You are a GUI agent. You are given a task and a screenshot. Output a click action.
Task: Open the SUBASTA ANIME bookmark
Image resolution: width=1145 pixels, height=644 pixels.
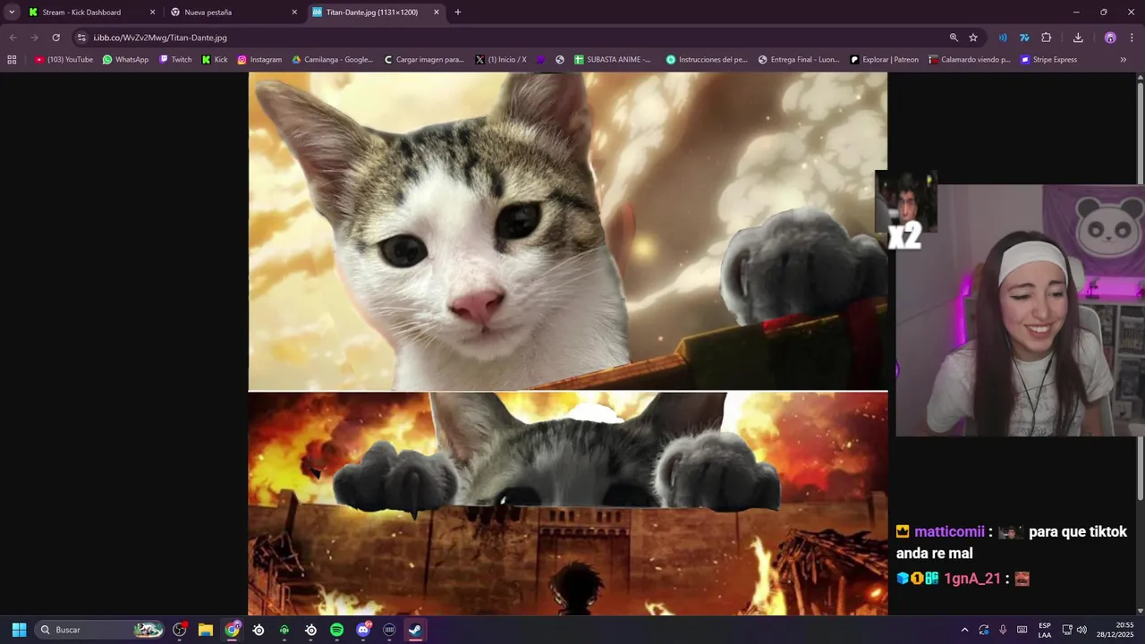(x=613, y=60)
